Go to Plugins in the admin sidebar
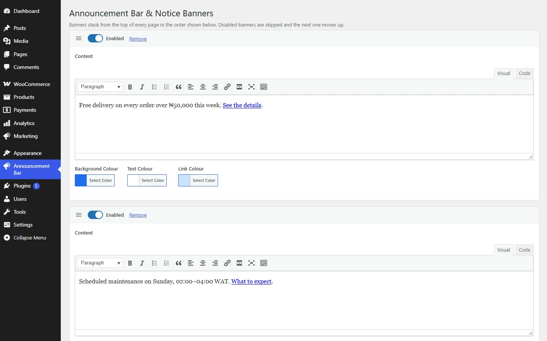The height and width of the screenshot is (341, 547). (x=30, y=186)
